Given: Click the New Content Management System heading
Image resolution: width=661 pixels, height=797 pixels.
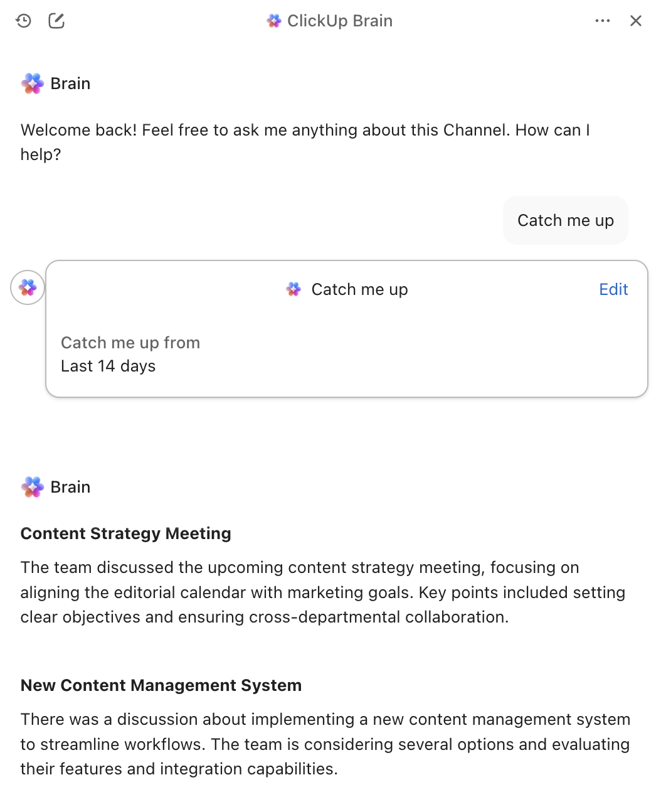Looking at the screenshot, I should pyautogui.click(x=161, y=685).
